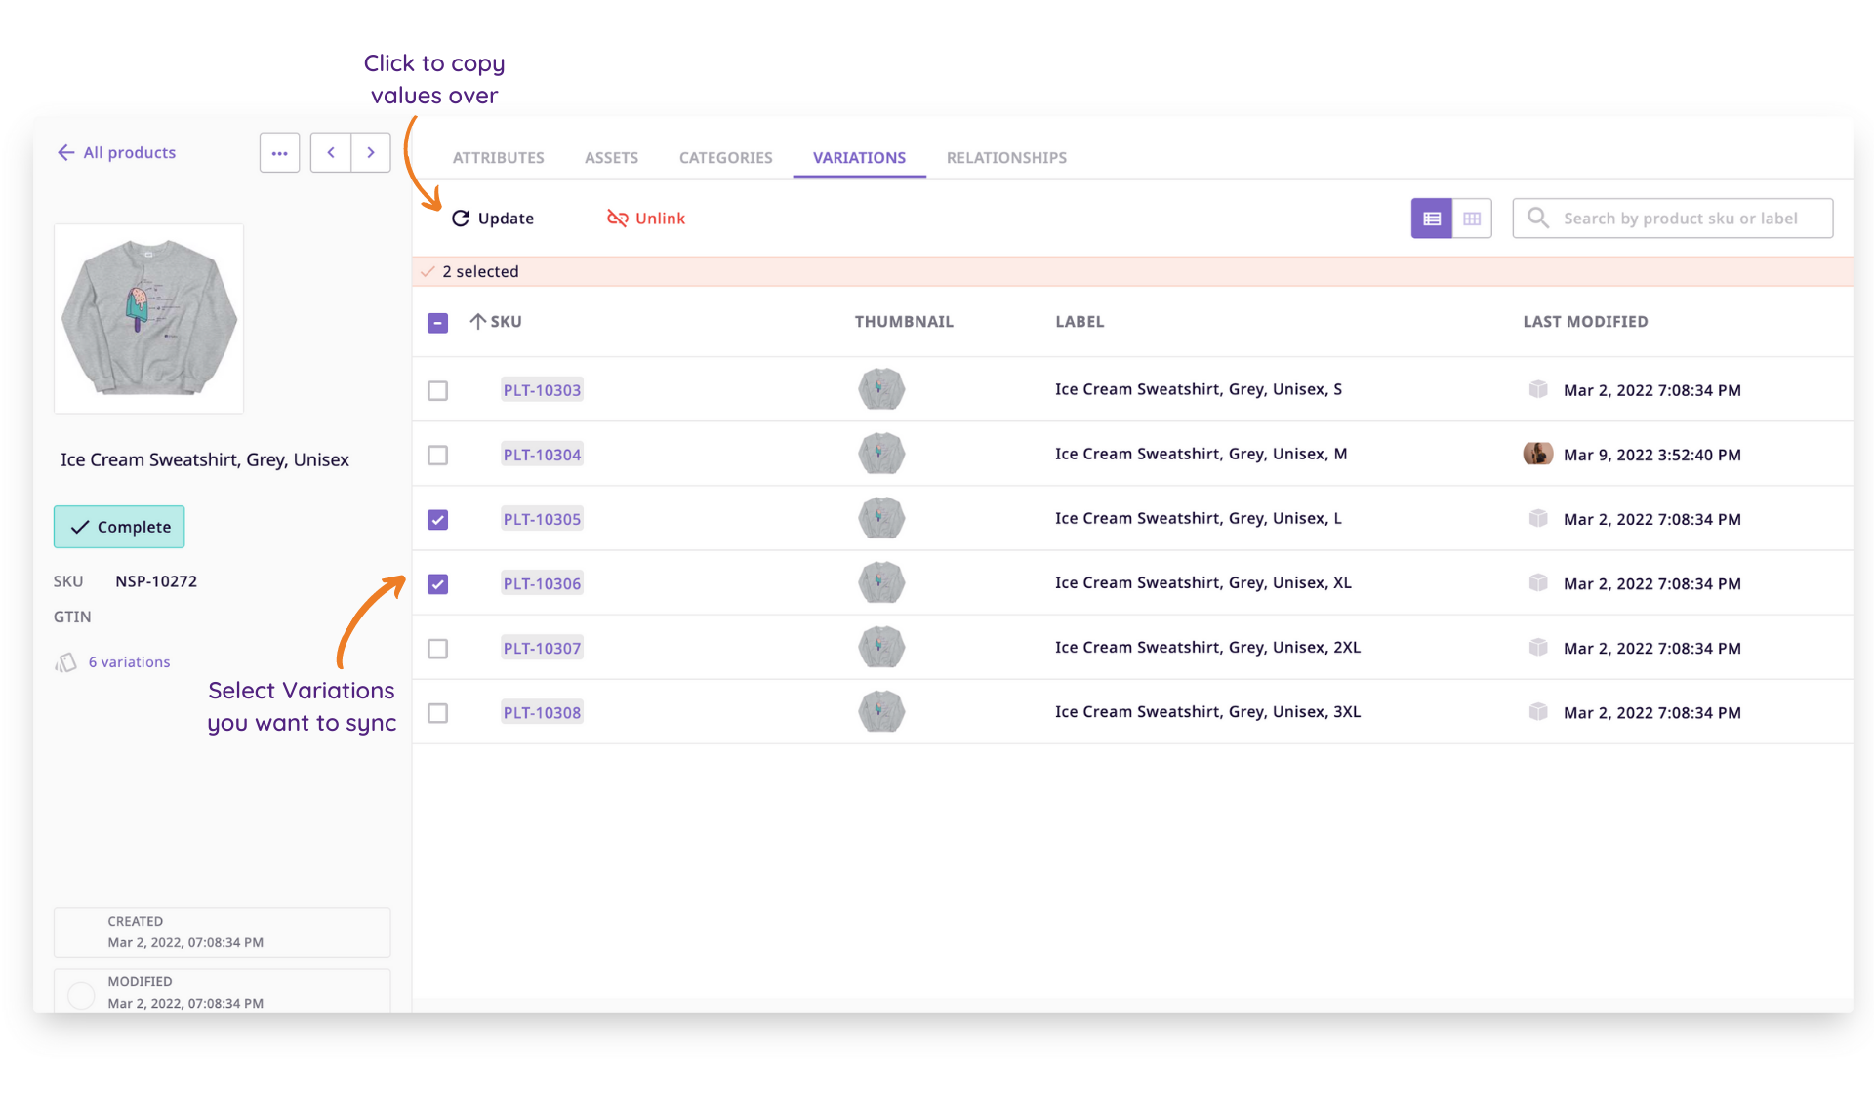The image size is (1874, 1115).
Task: Open the Attributes tab
Action: pyautogui.click(x=499, y=158)
